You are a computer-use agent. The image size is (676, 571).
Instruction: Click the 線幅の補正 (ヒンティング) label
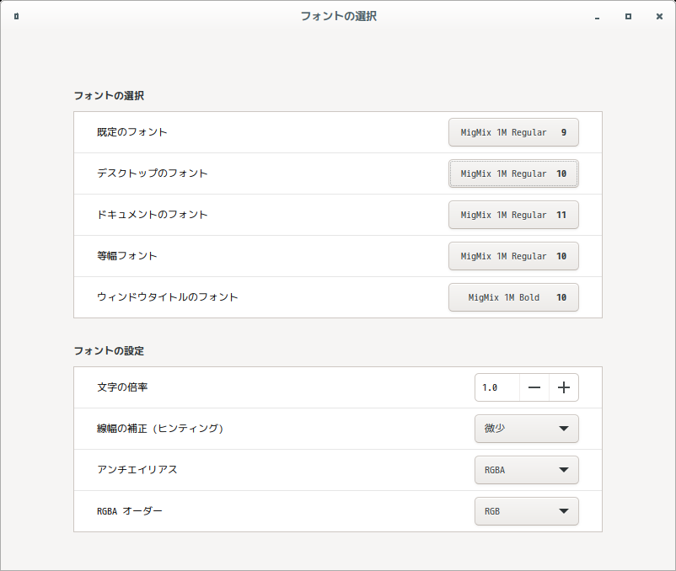pyautogui.click(x=160, y=429)
